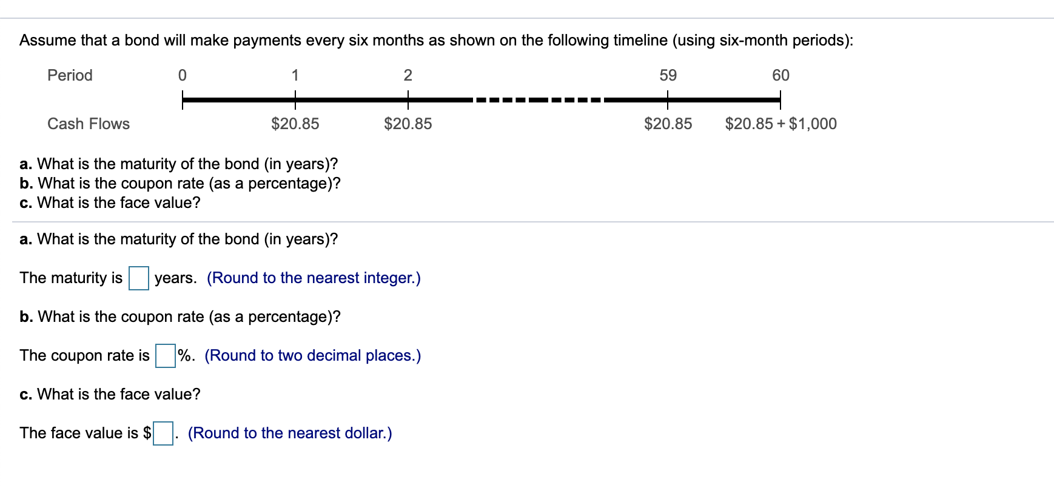The height and width of the screenshot is (488, 1054).
Task: Select the Round to nearest integer hint
Action: tap(314, 278)
